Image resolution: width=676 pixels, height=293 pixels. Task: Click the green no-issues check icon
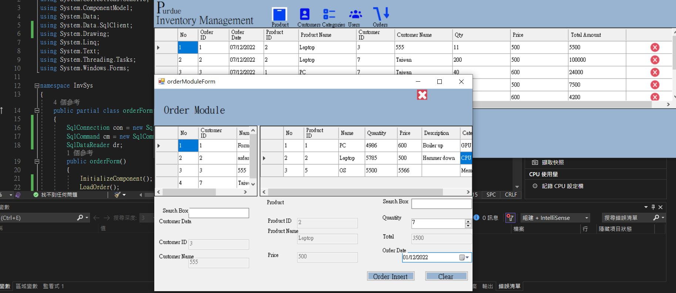point(36,195)
